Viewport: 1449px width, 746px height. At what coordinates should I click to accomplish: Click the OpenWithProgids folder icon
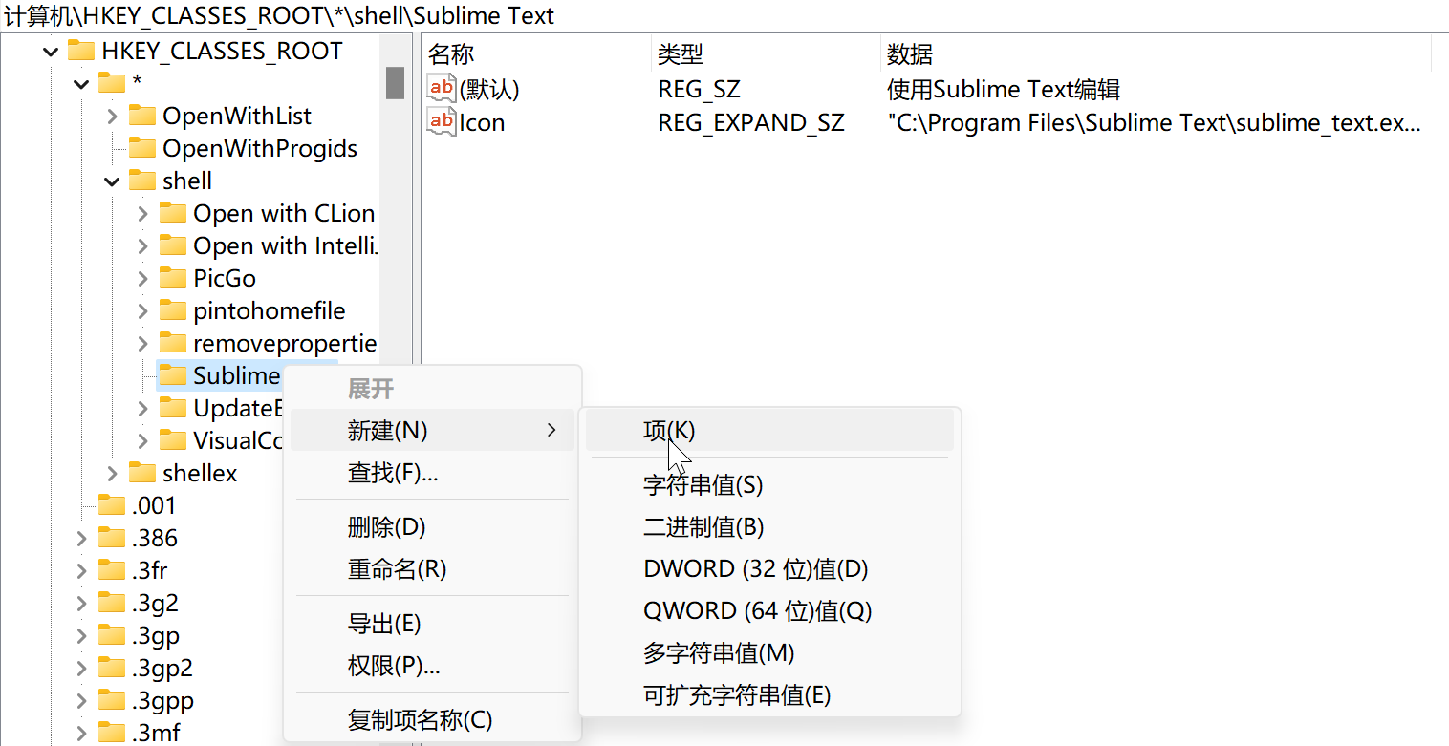142,148
